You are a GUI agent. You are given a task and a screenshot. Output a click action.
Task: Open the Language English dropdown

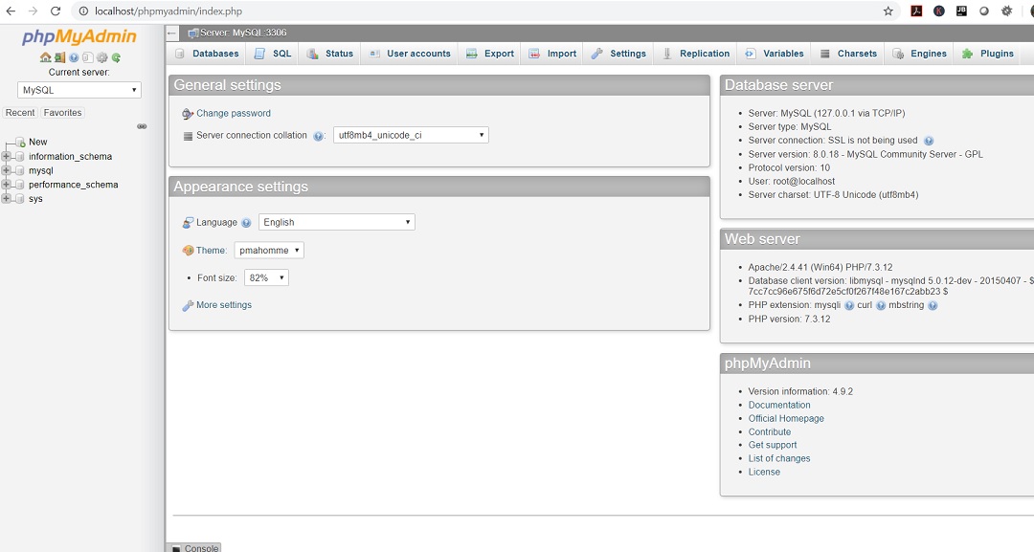point(336,222)
